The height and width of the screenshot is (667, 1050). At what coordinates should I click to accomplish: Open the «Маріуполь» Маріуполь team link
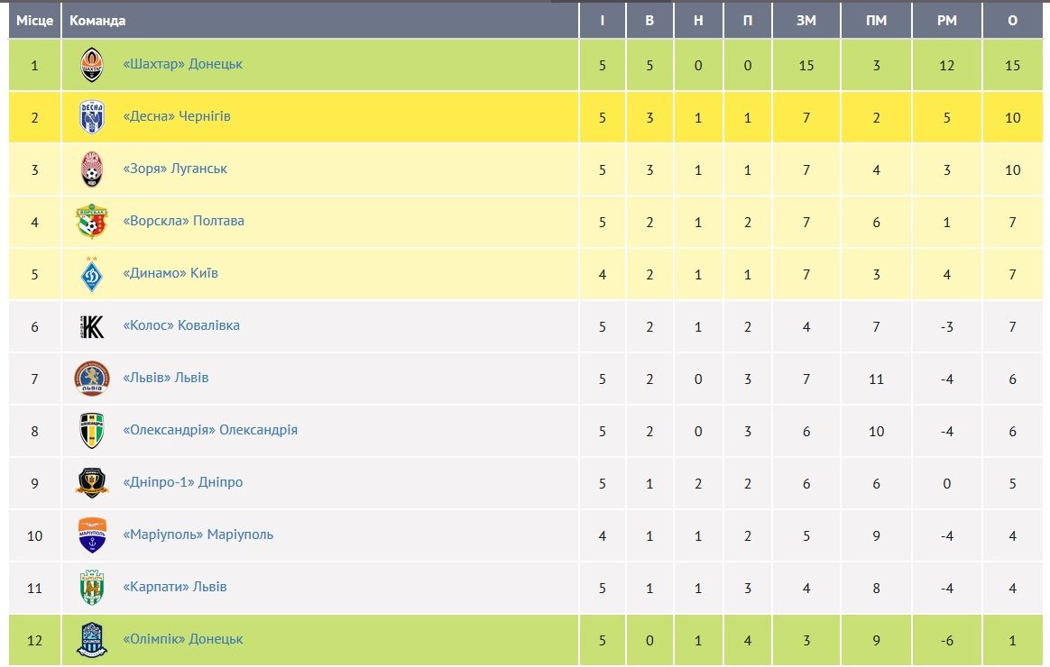click(x=198, y=535)
